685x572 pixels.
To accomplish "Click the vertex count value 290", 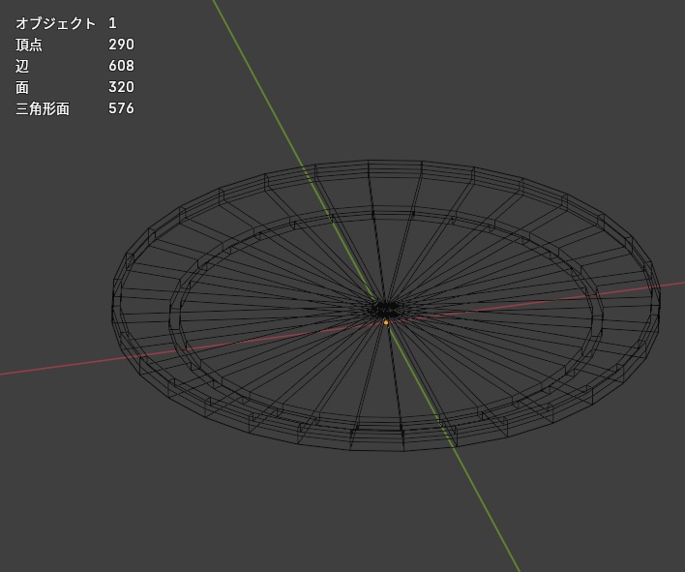I will (121, 45).
